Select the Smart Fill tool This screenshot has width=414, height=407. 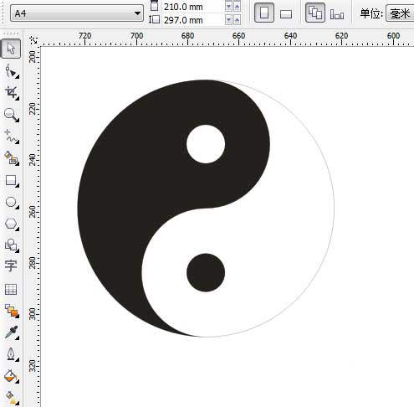11,158
